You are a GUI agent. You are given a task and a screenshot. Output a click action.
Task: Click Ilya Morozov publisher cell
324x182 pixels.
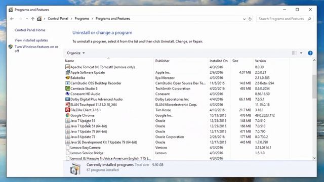(165, 78)
